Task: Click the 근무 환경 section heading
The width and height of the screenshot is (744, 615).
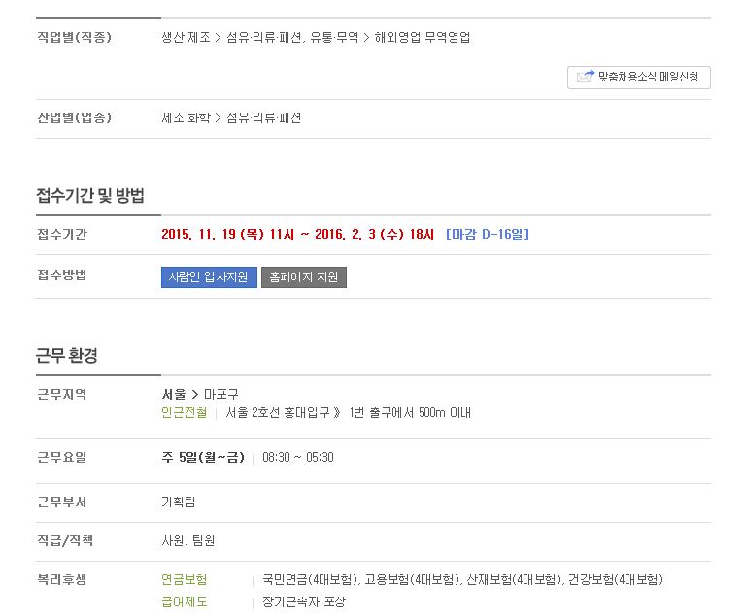Action: pos(67,355)
